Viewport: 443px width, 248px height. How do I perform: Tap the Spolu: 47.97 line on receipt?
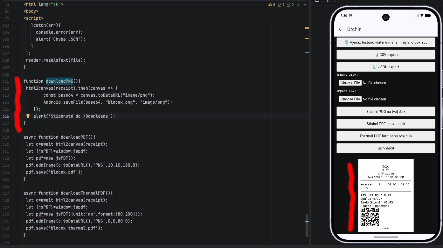pyautogui.click(x=371, y=199)
